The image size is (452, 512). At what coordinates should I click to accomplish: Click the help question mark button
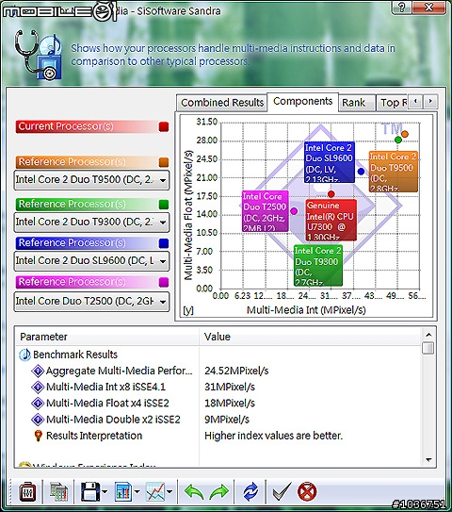401,8
